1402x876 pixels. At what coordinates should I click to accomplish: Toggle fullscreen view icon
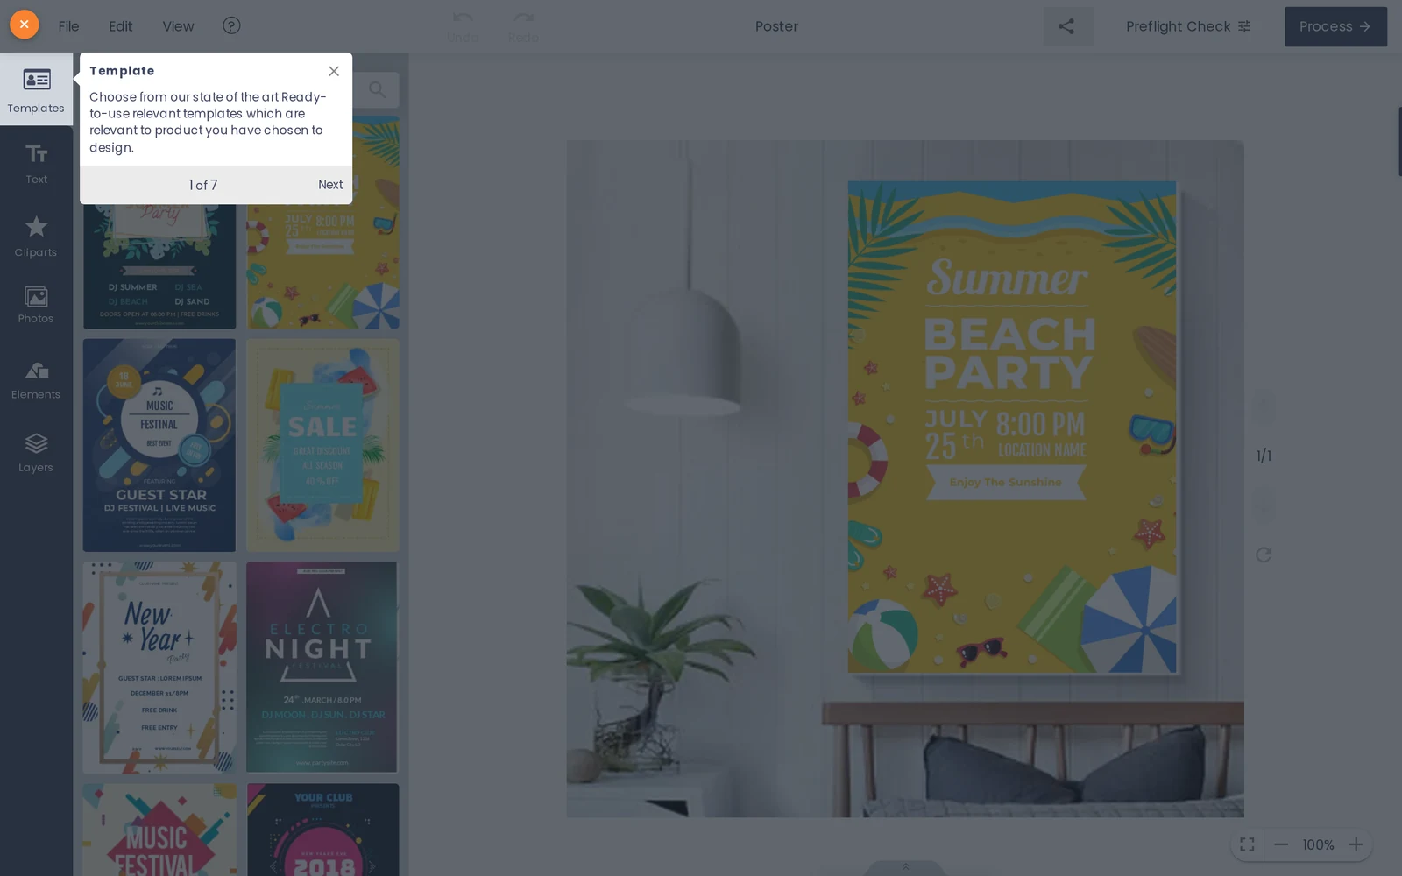pyautogui.click(x=1247, y=844)
